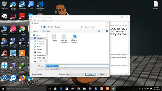Expand the File name history dropdown
This screenshot has width=162, height=91.
pos(108,66)
